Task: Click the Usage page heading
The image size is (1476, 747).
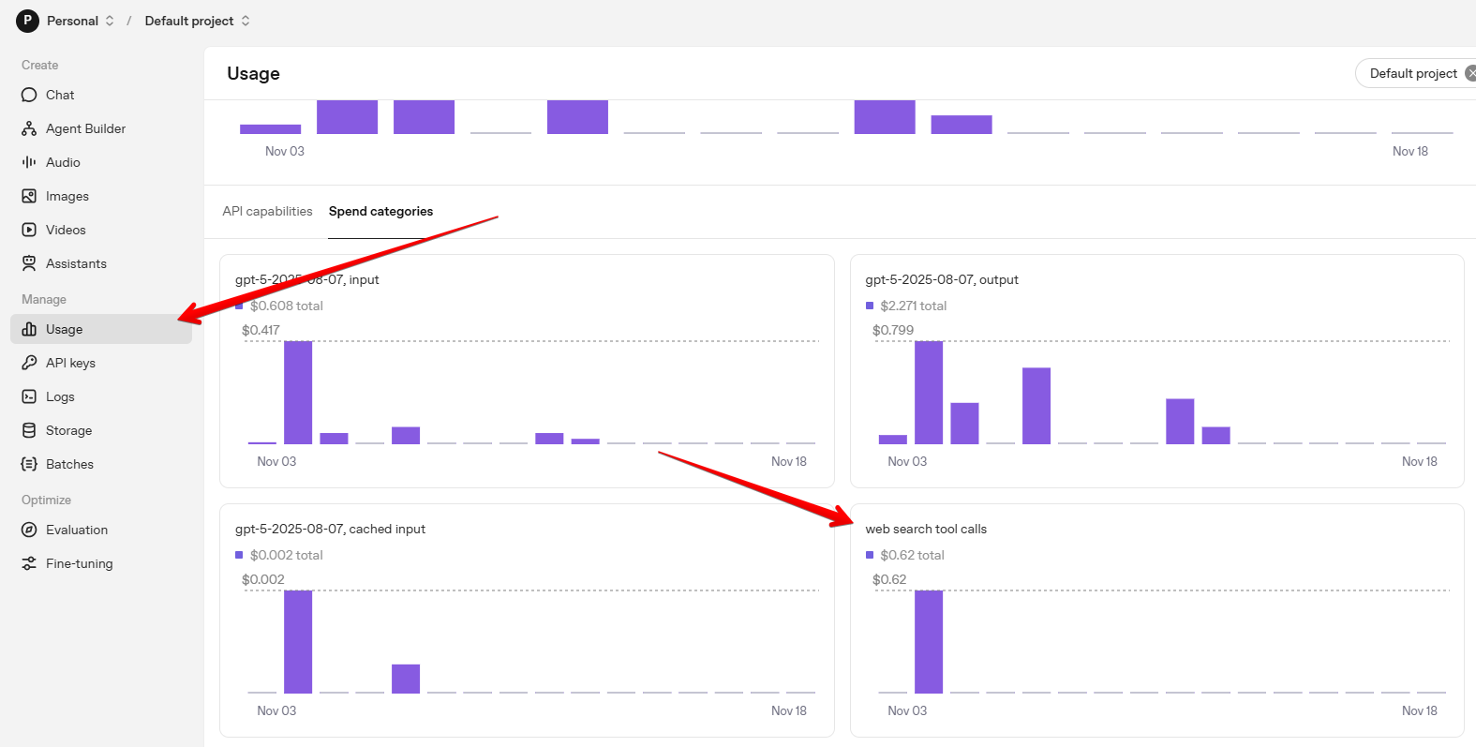Action: click(253, 73)
